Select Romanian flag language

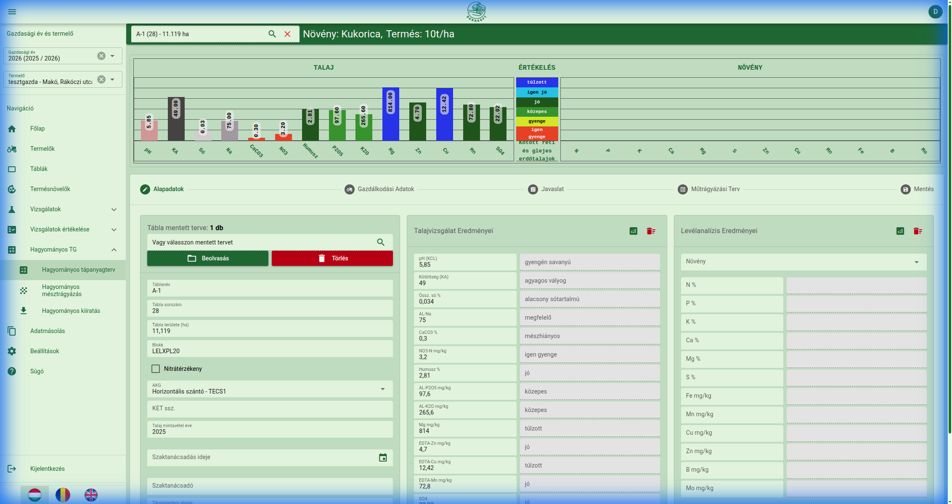point(63,495)
